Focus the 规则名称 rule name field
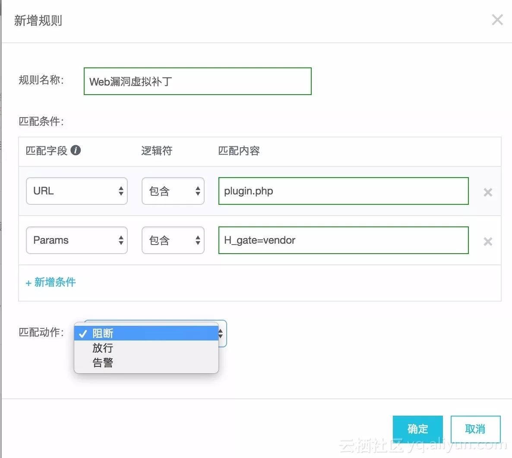512x458 pixels. click(x=197, y=81)
